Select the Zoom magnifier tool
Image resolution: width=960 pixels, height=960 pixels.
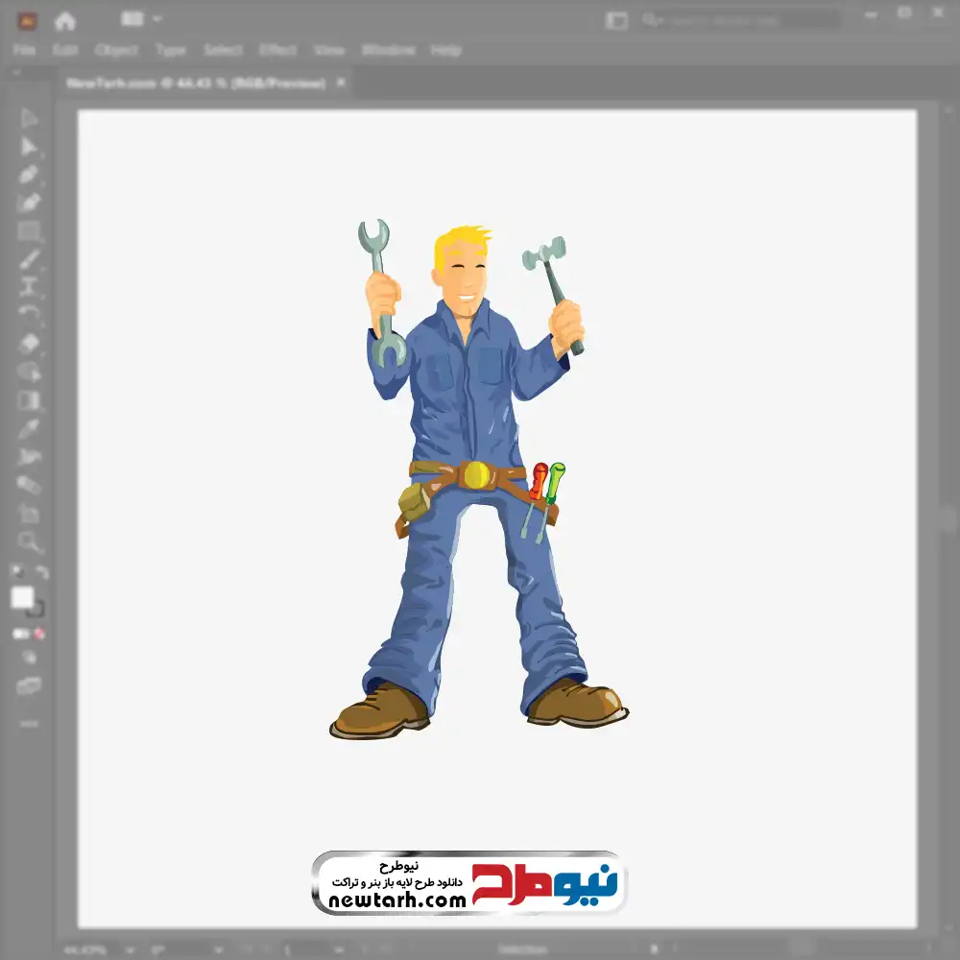click(29, 542)
